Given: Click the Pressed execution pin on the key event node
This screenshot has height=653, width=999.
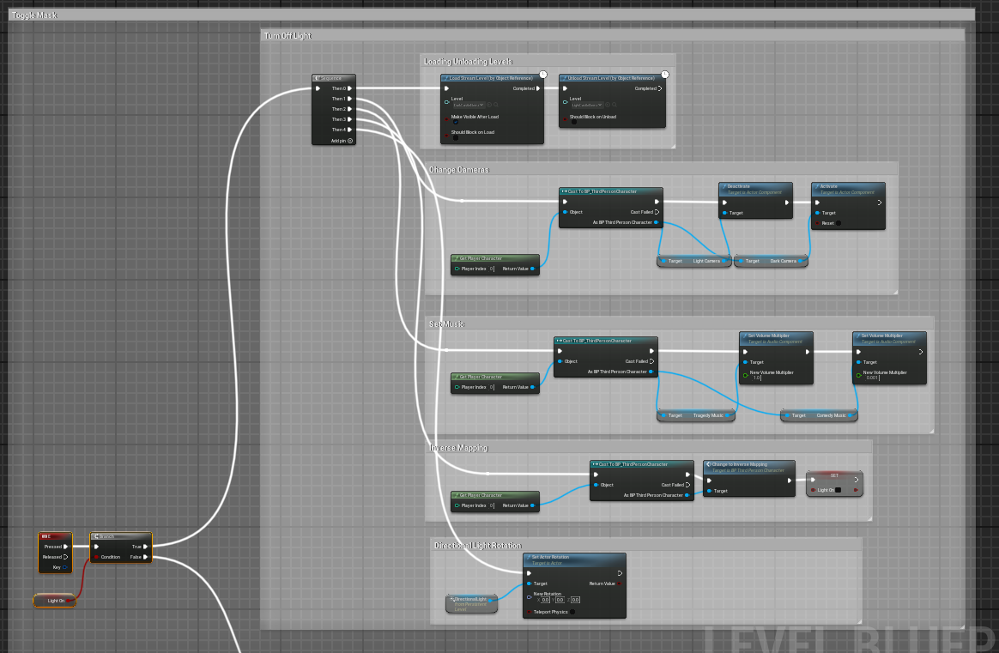Looking at the screenshot, I should (65, 547).
